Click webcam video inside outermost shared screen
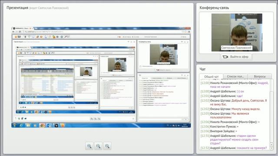This screenshot has width=278, height=156. pyautogui.click(x=163, y=55)
